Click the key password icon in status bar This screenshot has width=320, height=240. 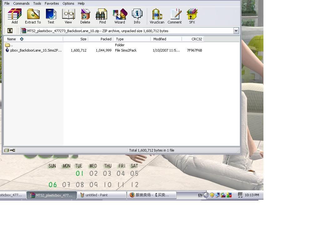(x=12, y=150)
